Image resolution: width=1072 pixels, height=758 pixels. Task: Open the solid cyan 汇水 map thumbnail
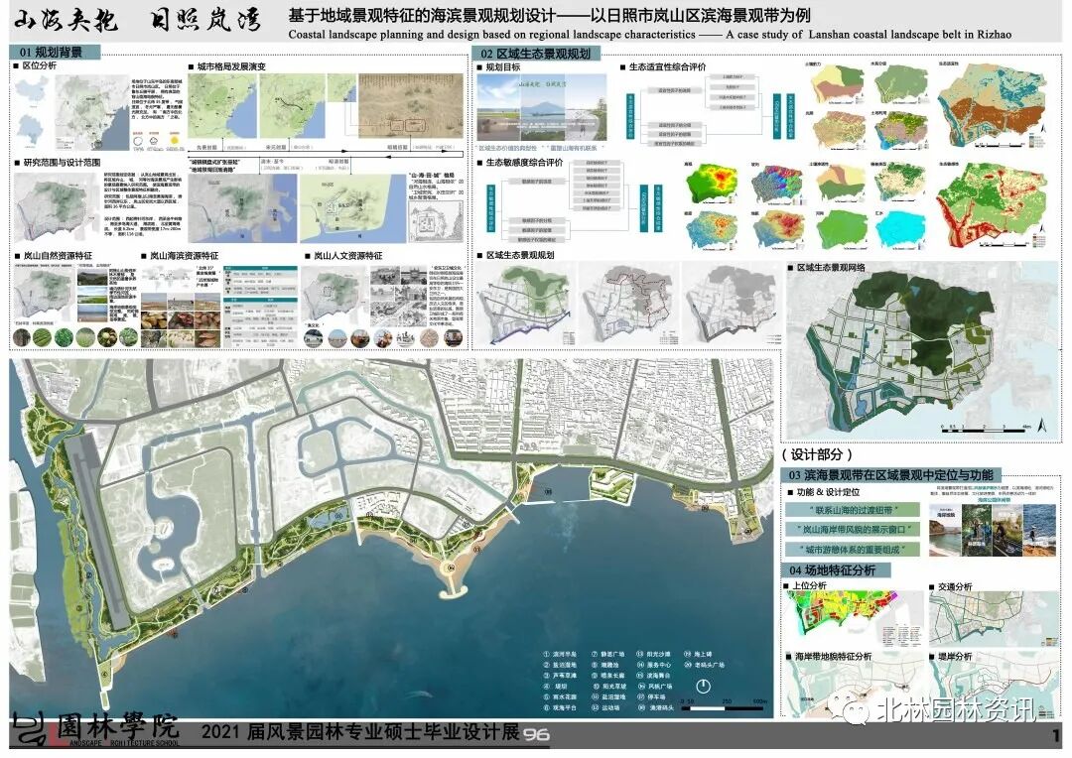[x=899, y=229]
